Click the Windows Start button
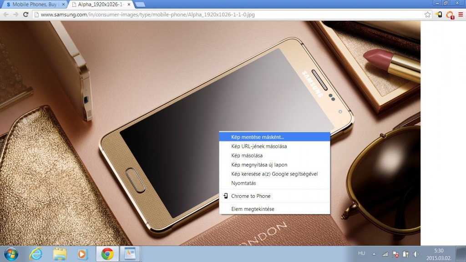Image resolution: width=466 pixels, height=262 pixels. point(11,254)
